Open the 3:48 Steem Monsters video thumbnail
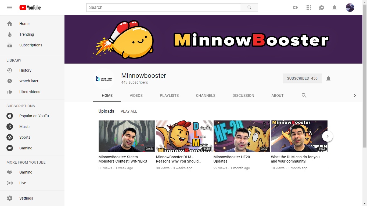Image resolution: width=367 pixels, height=206 pixels. tap(127, 136)
